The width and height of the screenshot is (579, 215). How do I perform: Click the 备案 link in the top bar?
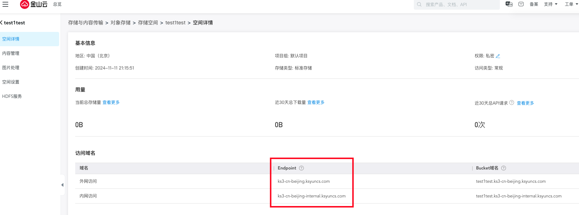tap(533, 4)
